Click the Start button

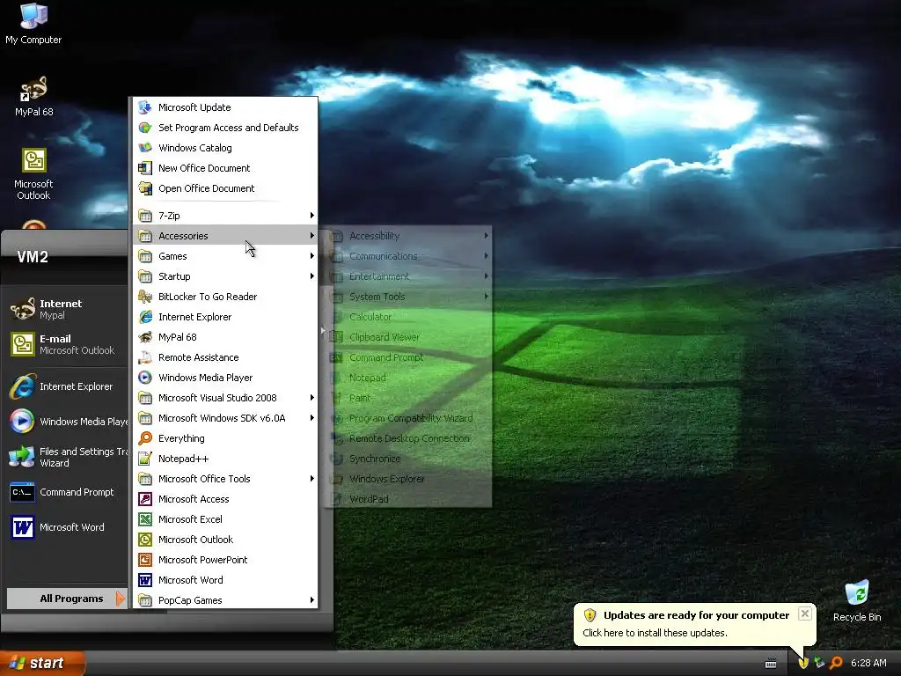(x=42, y=663)
